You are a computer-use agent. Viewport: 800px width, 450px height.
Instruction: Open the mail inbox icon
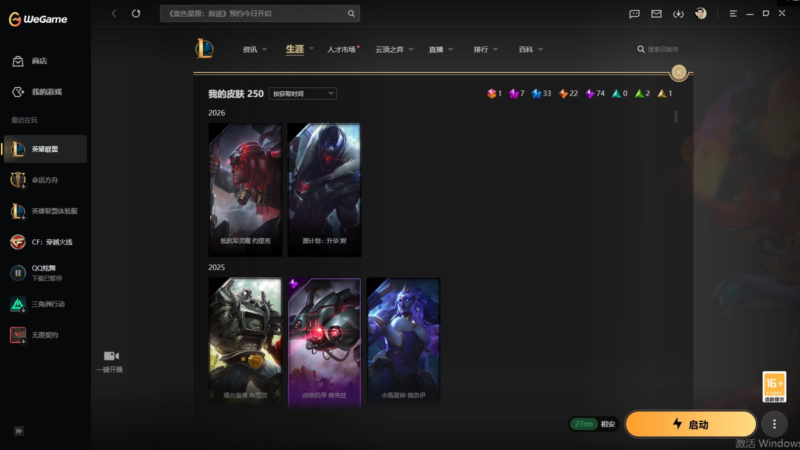[656, 13]
